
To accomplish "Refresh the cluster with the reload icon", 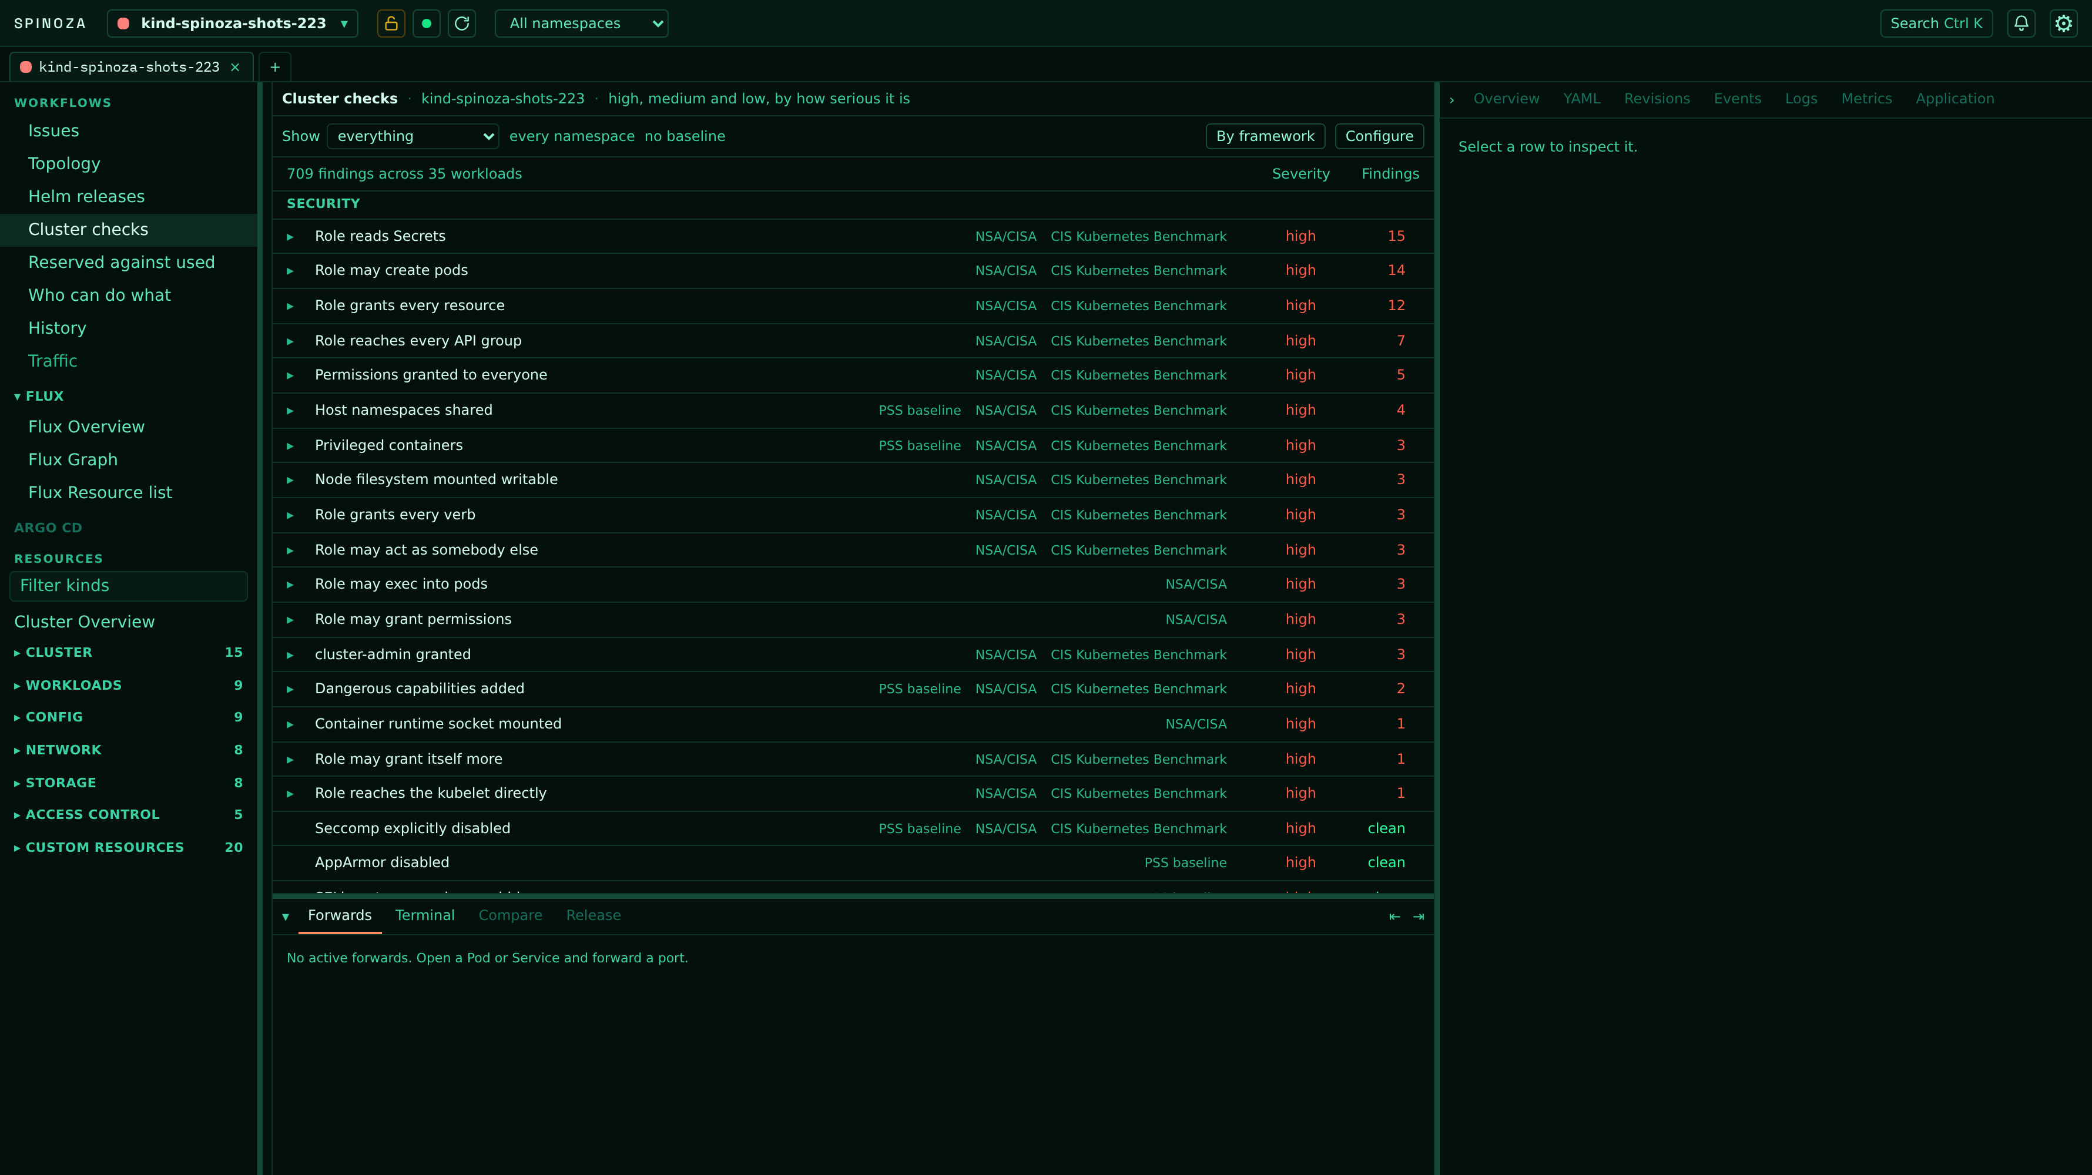I will (462, 23).
